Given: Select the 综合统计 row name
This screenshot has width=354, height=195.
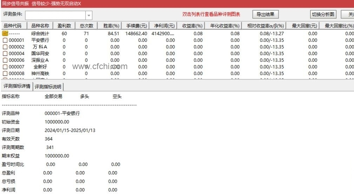Looking at the screenshot, I should 40,34.
